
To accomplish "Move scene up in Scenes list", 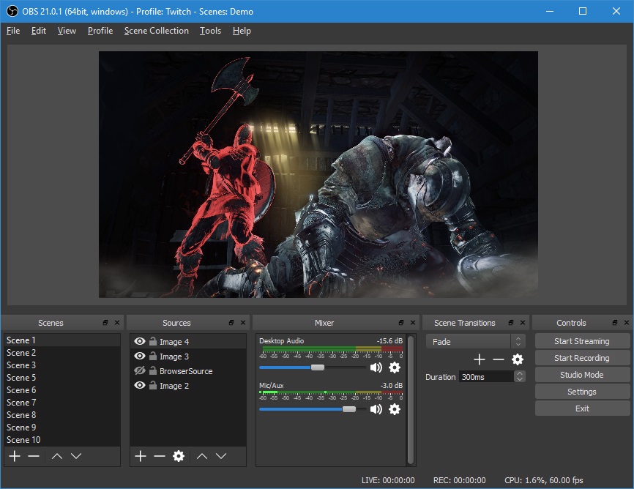I will [57, 456].
